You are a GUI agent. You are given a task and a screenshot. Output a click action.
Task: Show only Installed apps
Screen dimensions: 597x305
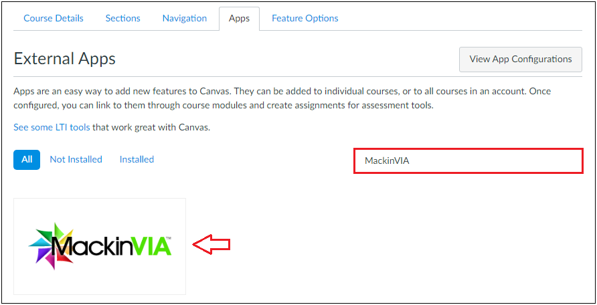pos(137,159)
